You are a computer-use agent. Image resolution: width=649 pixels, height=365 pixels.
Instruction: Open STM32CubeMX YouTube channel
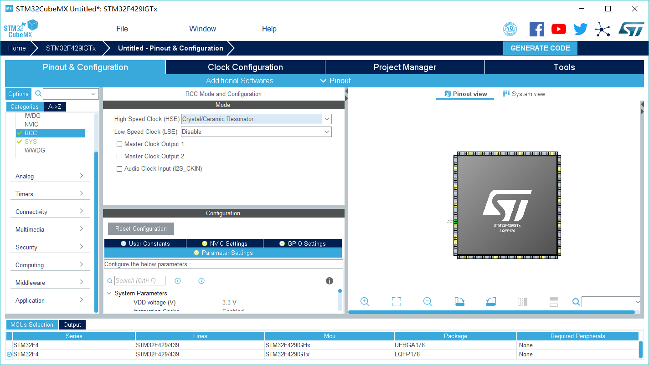[558, 29]
